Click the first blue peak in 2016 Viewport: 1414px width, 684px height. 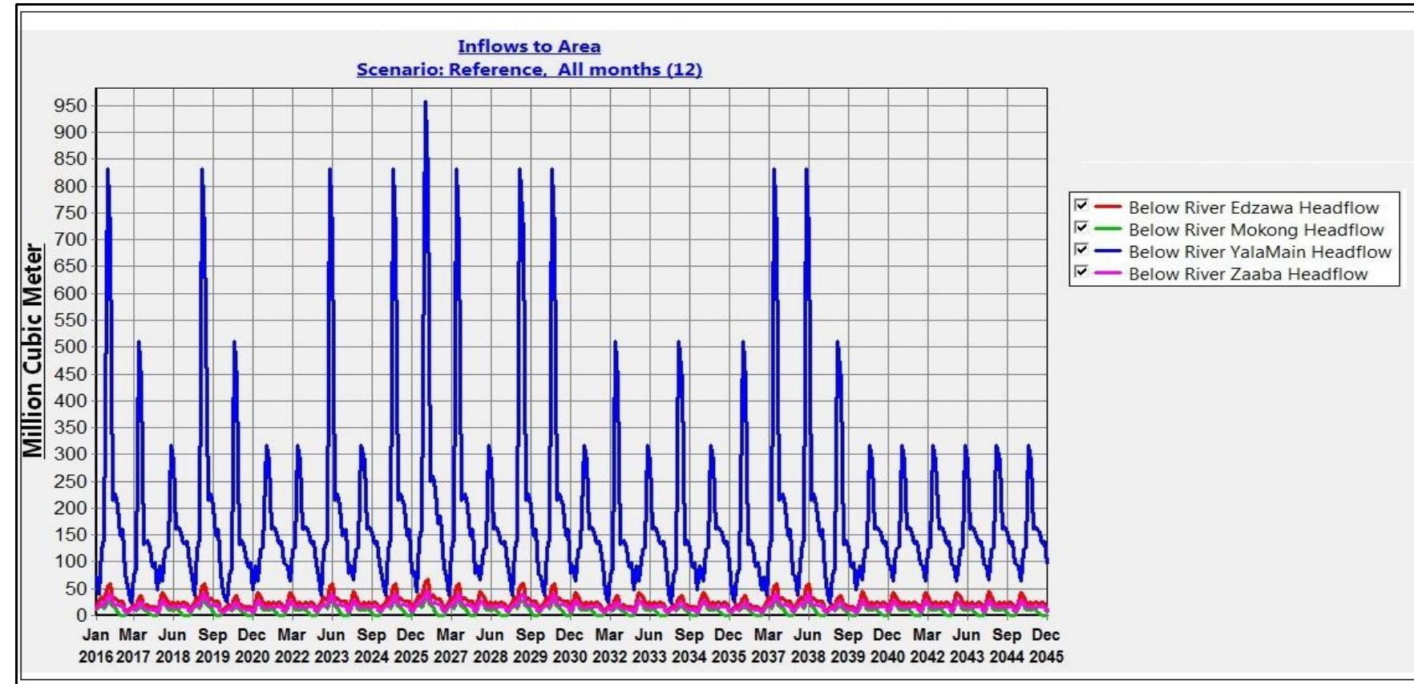coord(107,170)
